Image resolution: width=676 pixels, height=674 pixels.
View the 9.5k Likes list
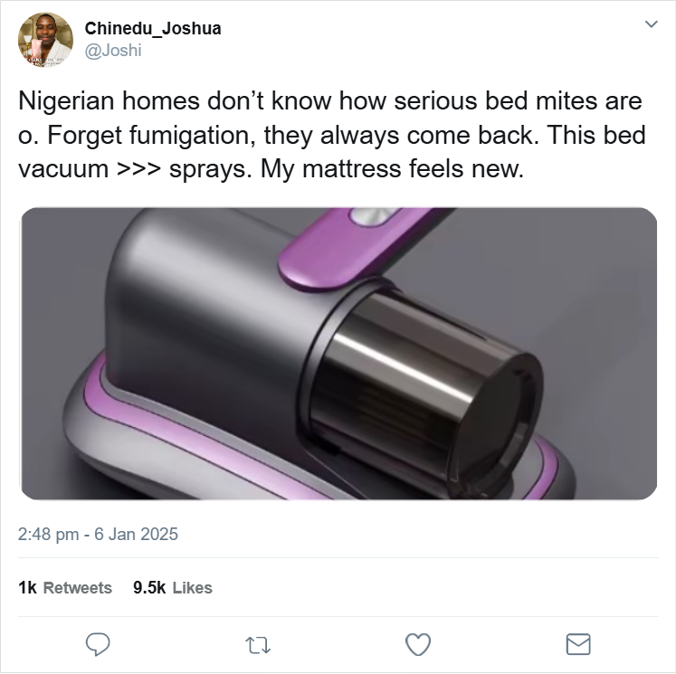click(x=173, y=588)
